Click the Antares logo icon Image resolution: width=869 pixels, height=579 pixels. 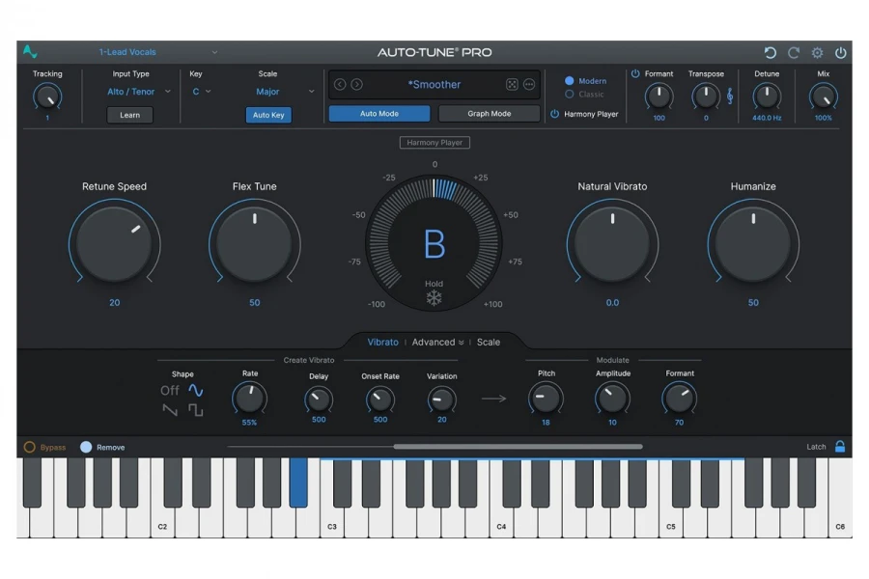click(30, 52)
